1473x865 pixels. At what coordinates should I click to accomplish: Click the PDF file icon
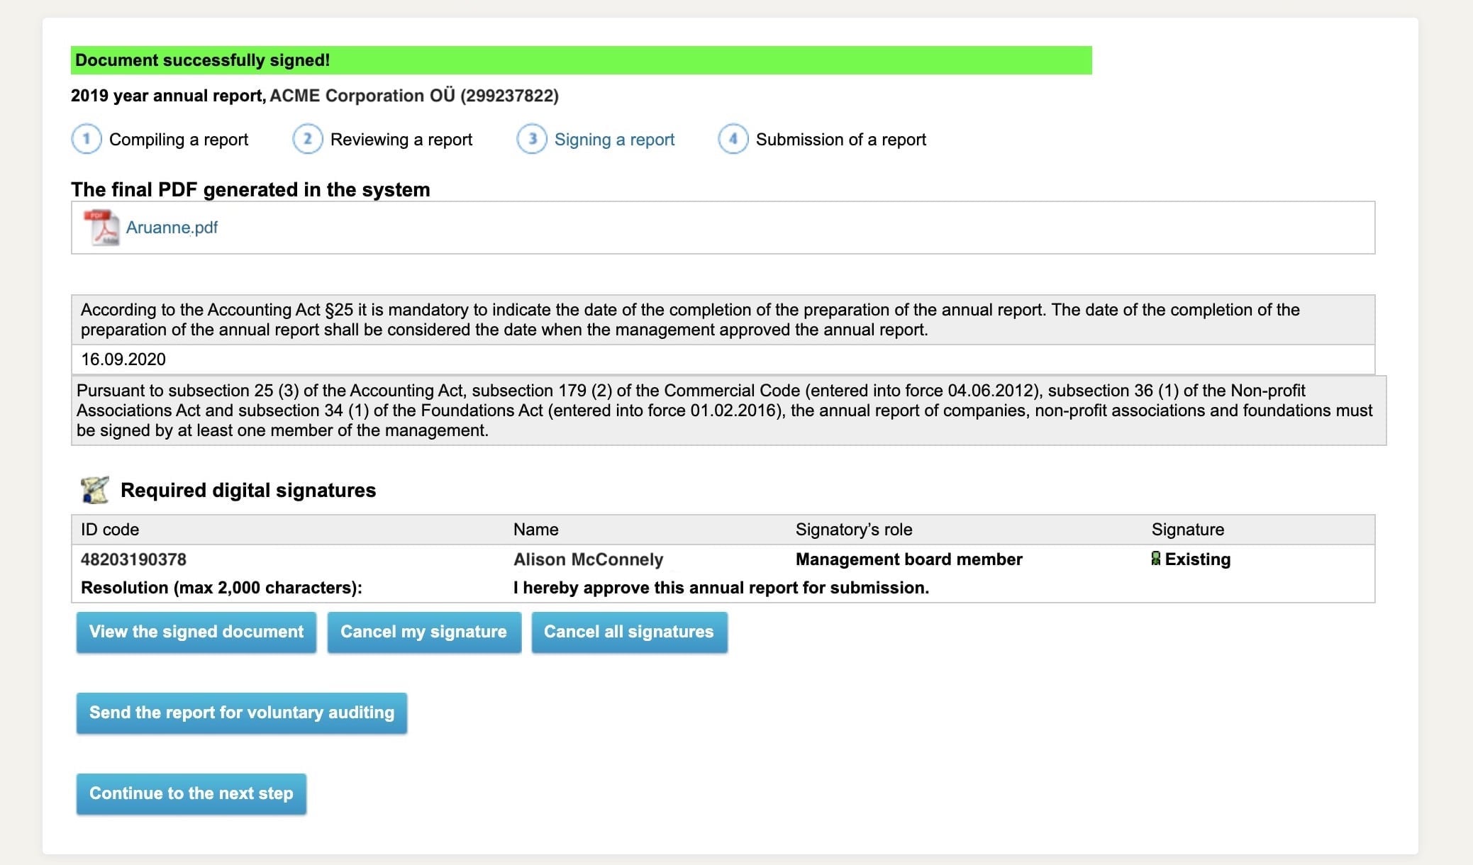101,228
